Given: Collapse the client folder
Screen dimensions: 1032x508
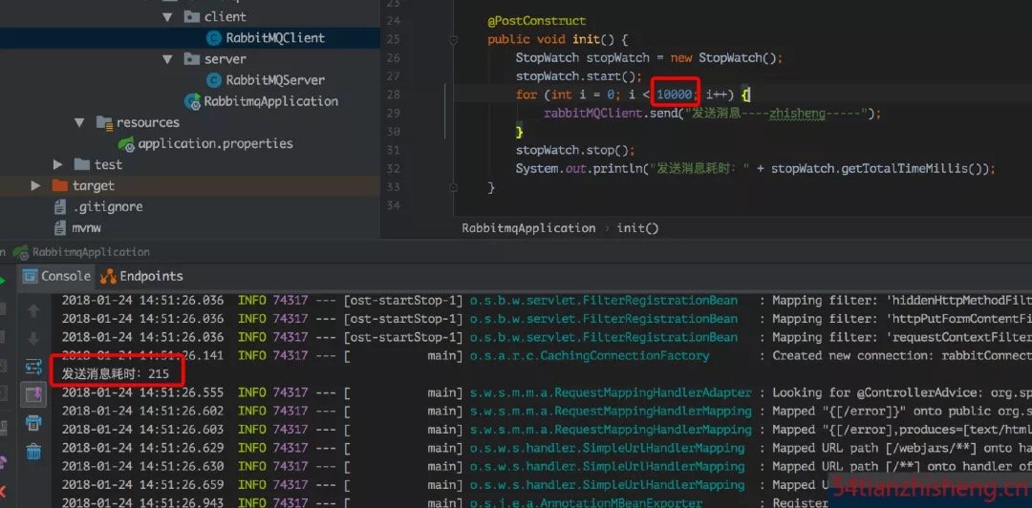Looking at the screenshot, I should pos(167,17).
